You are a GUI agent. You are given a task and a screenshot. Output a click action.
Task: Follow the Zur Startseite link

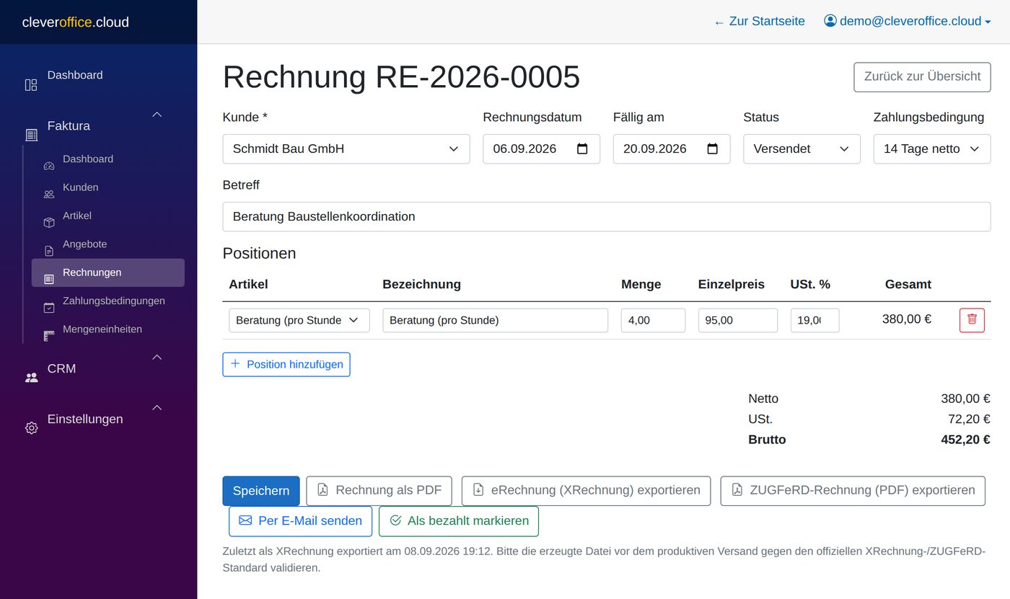pos(759,22)
